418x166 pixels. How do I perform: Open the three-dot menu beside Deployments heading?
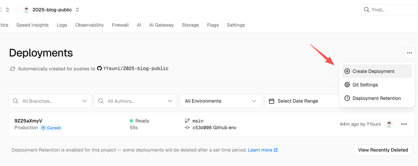[x=409, y=53]
